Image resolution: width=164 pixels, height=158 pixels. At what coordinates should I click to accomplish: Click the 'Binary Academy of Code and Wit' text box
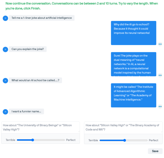[x=123, y=127]
